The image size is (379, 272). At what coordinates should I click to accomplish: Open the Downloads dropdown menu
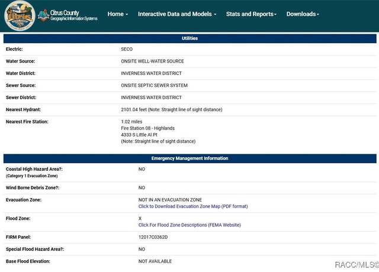303,14
